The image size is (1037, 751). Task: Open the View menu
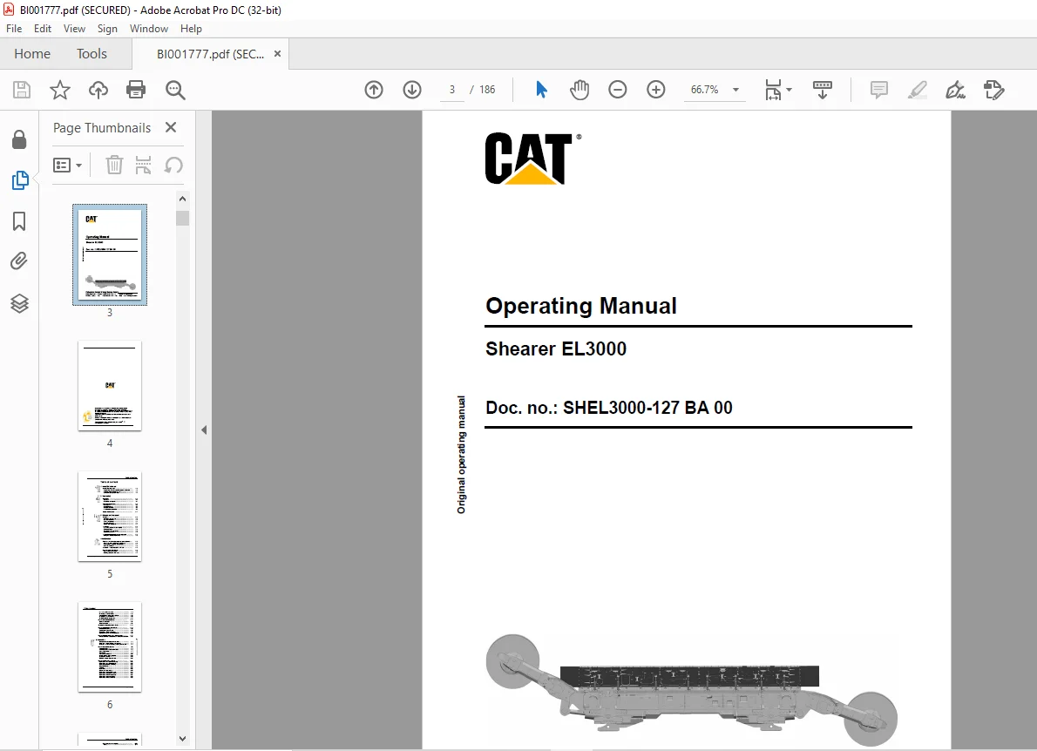click(74, 29)
